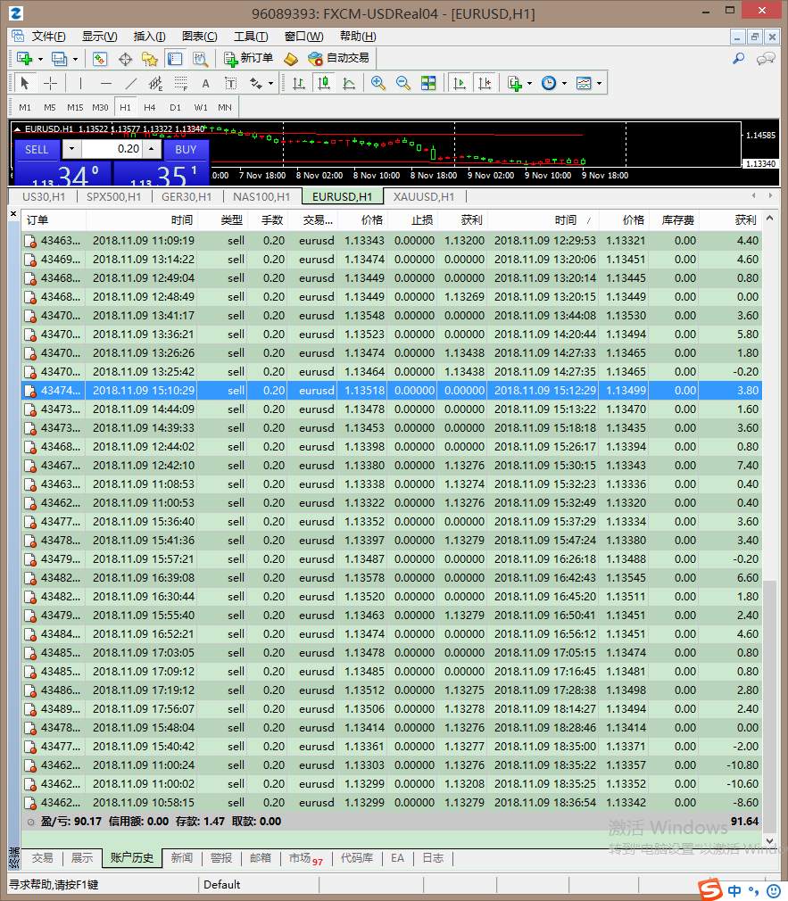The image size is (788, 901).
Task: Toggle the 自动交易 auto trading button
Action: click(338, 58)
